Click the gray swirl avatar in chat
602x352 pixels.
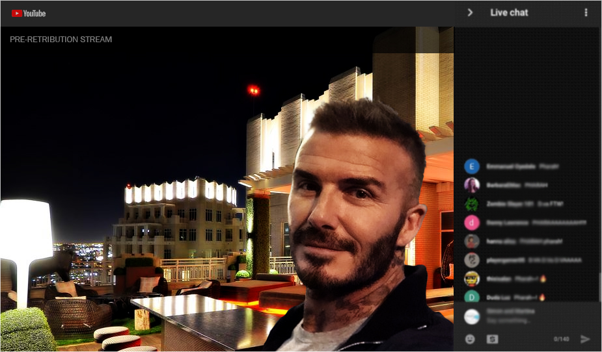472,260
